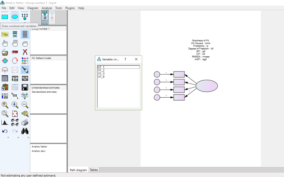
Task: Select the Draw observed variables rectangle tool
Action: point(5,17)
